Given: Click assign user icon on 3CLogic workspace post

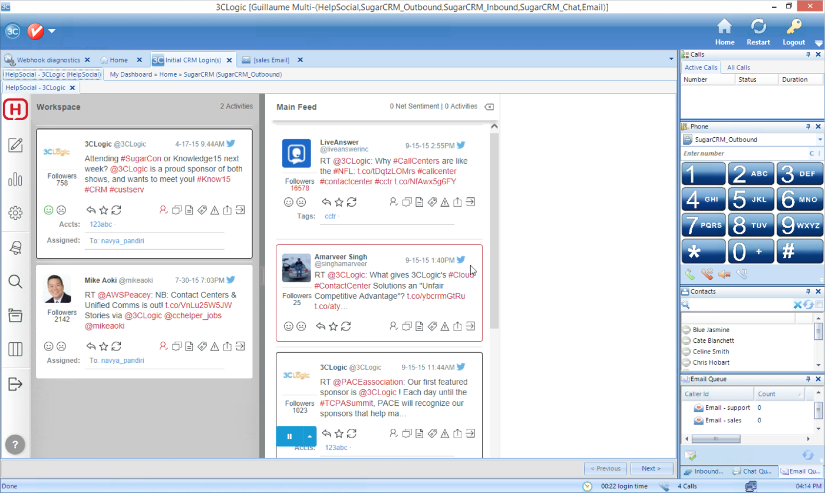Looking at the screenshot, I should (x=164, y=210).
